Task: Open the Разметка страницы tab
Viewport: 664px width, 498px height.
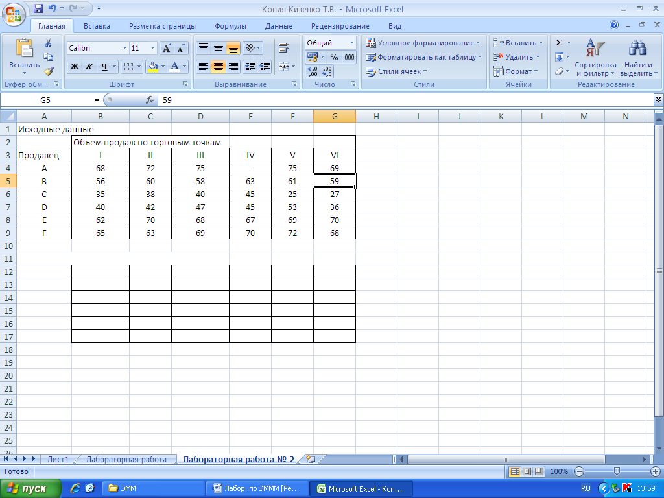Action: click(162, 26)
